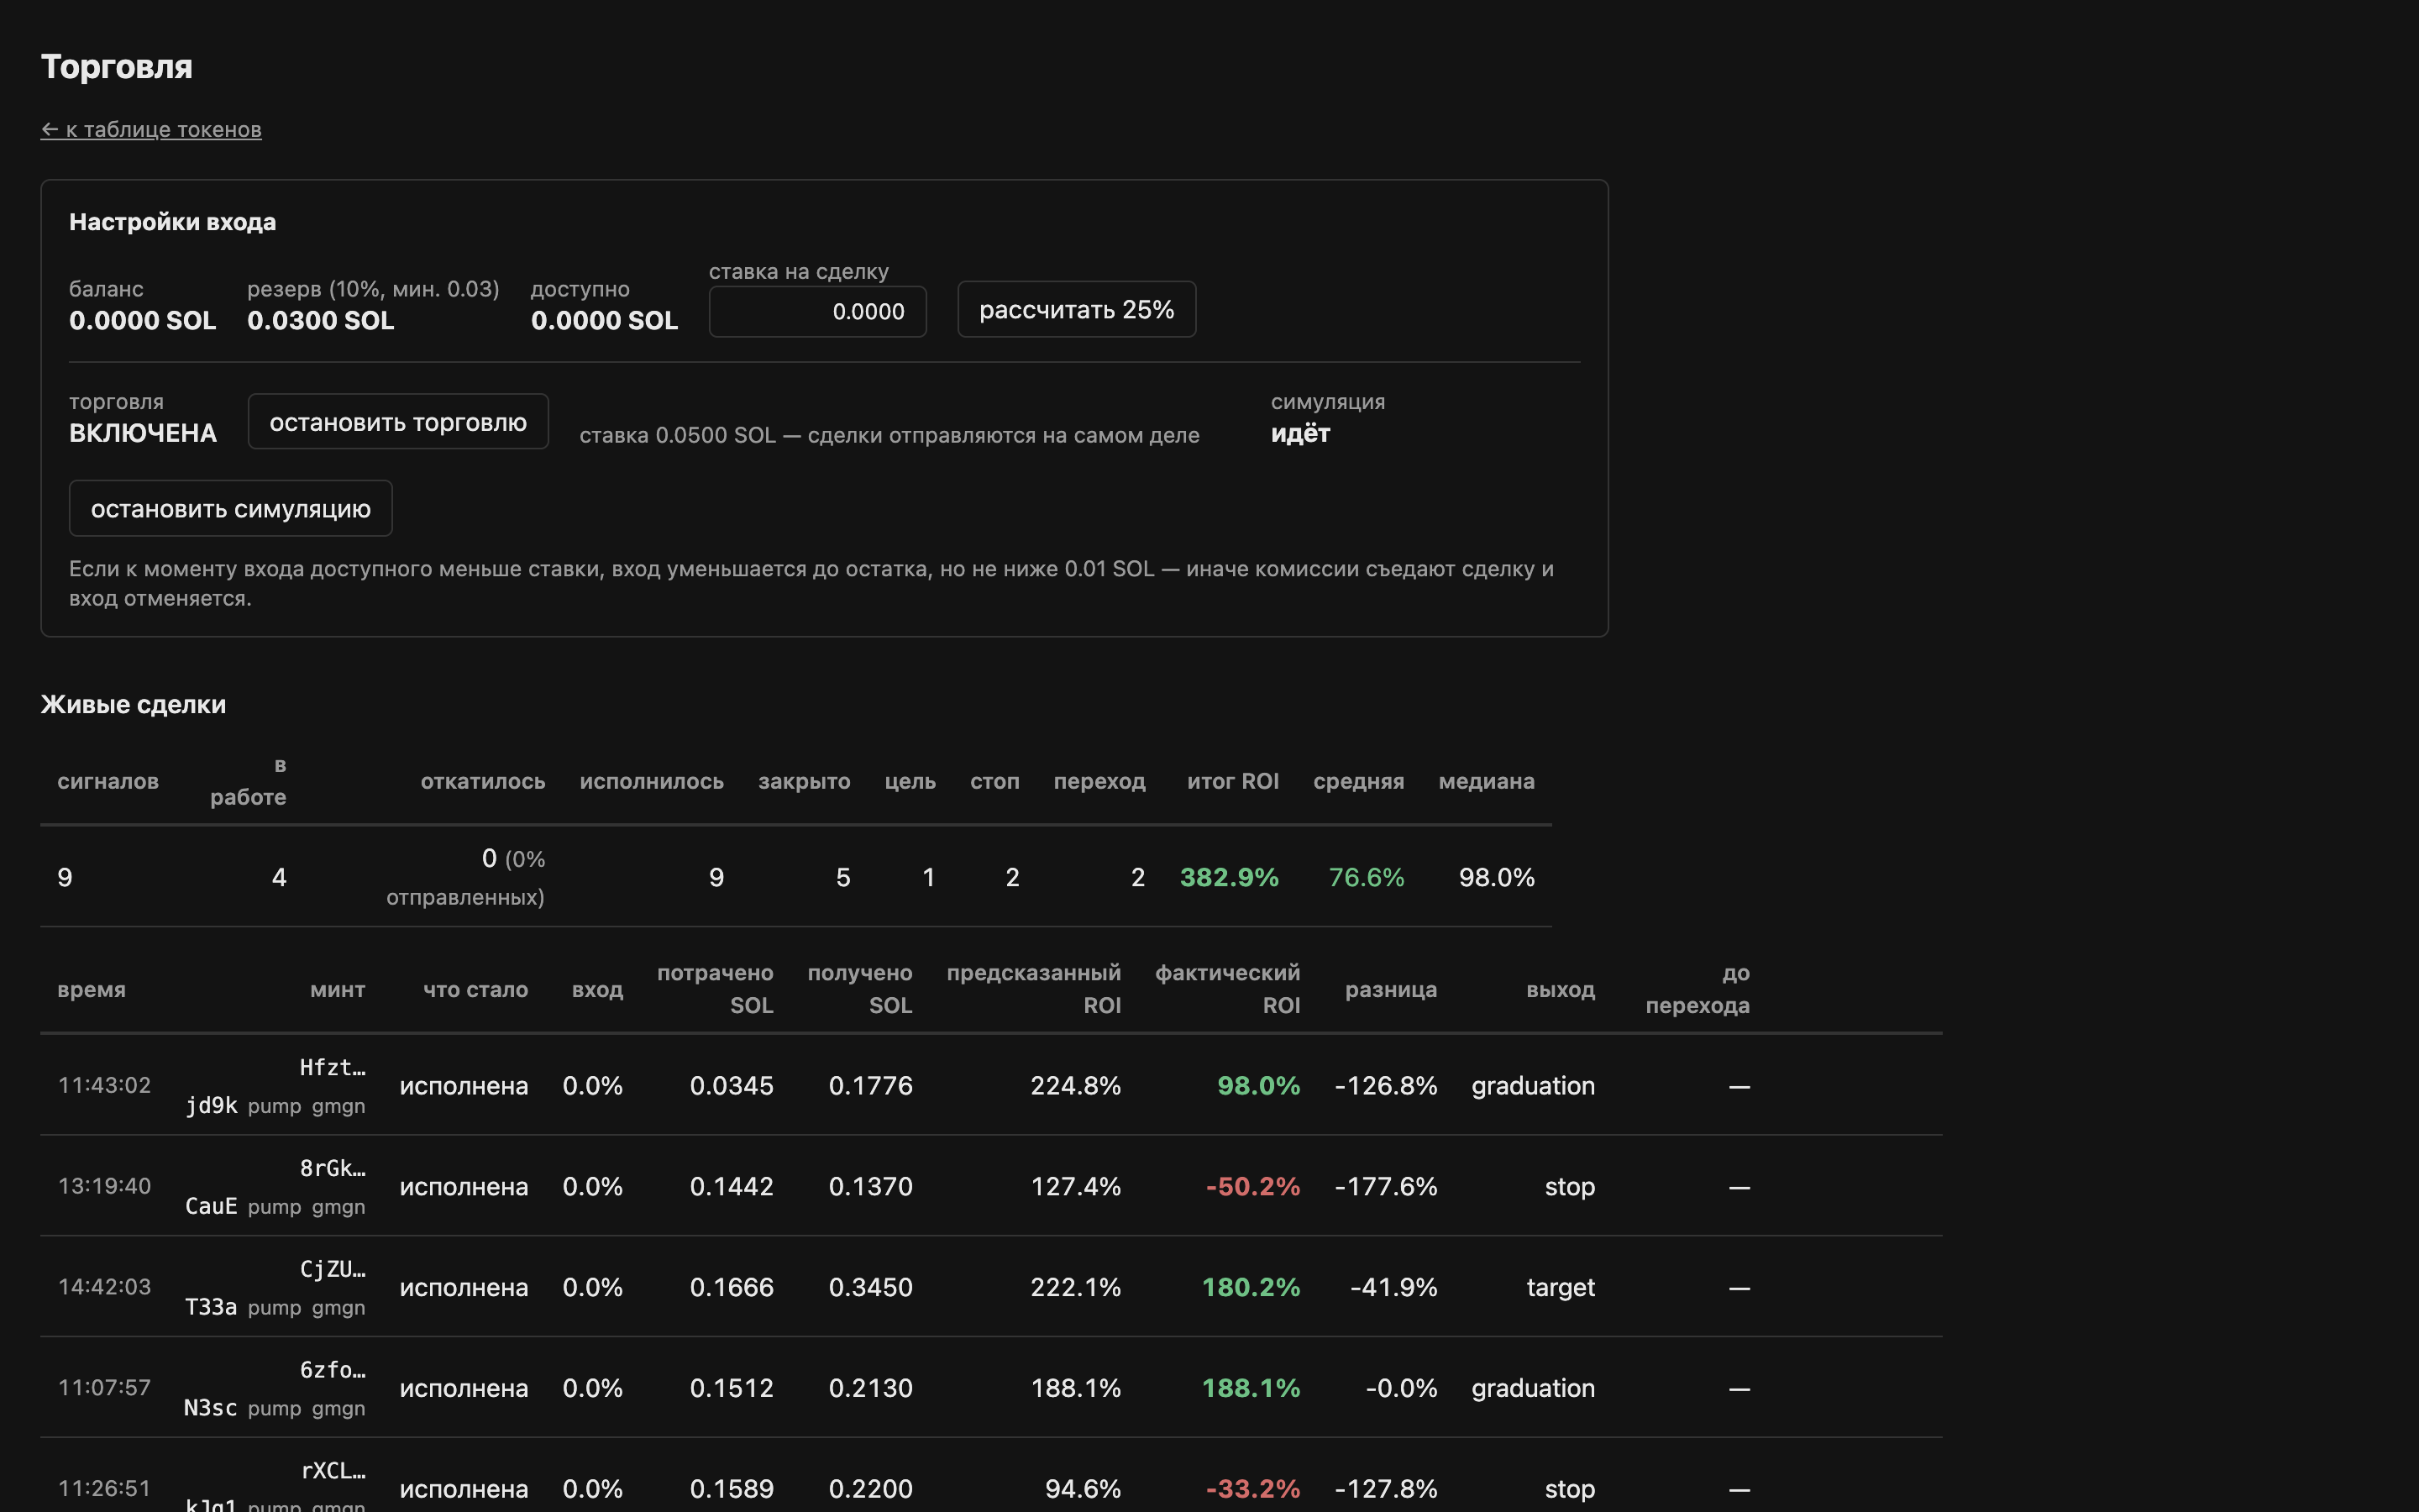Select the trade time '13:19:40'

coord(104,1186)
